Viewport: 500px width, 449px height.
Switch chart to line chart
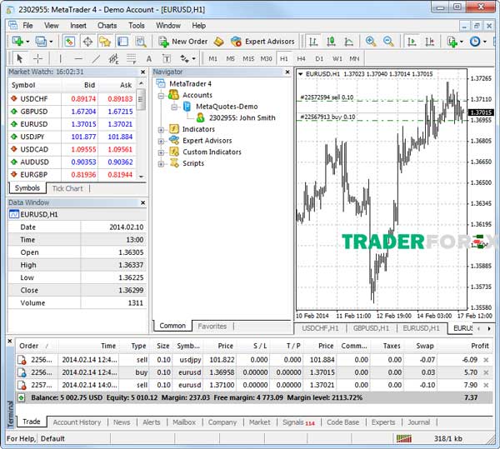tap(349, 42)
